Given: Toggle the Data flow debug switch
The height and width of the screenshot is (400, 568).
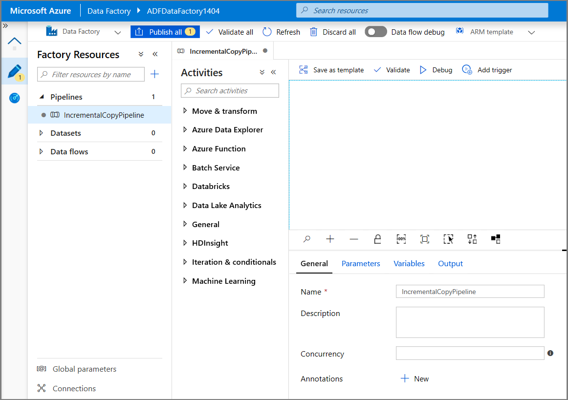Looking at the screenshot, I should click(x=375, y=32).
